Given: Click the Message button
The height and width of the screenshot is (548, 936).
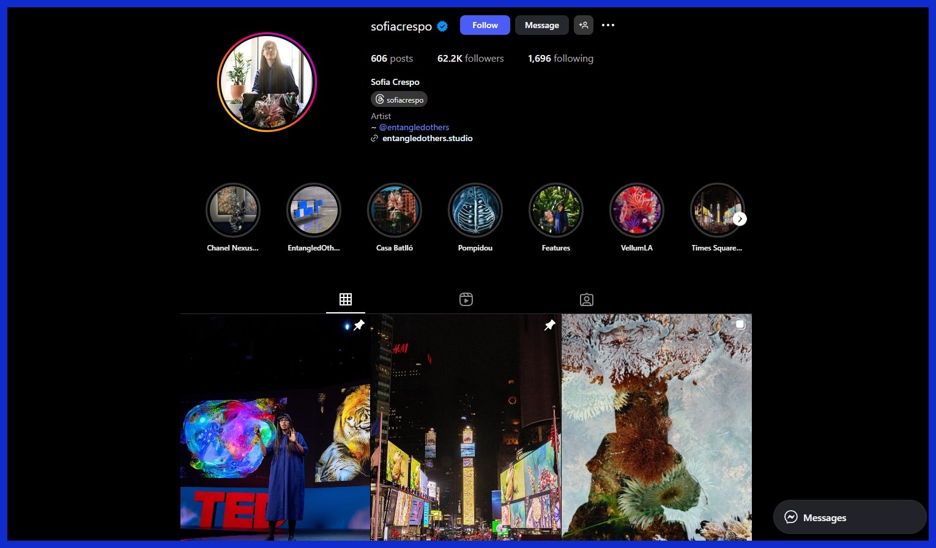Looking at the screenshot, I should (x=541, y=25).
